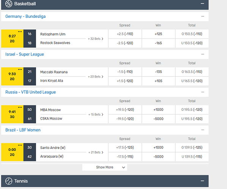The width and height of the screenshot is (227, 189).
Task: Collapse the Tennis section with minus icon
Action: pyautogui.click(x=202, y=181)
